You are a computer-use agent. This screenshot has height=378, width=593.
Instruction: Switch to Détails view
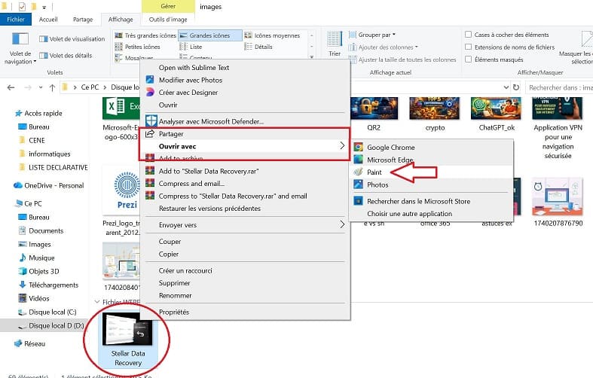coord(258,47)
